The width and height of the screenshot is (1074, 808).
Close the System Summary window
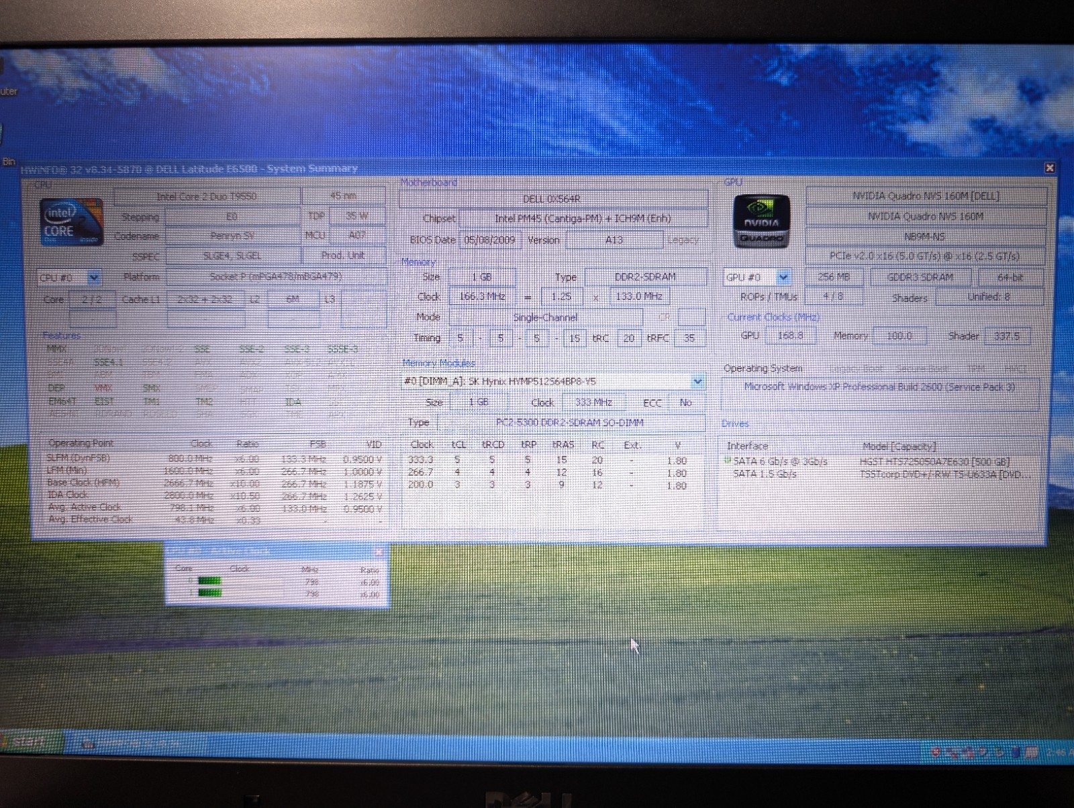[x=1050, y=167]
